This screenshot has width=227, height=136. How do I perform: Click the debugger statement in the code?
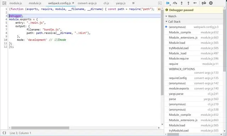[16, 16]
